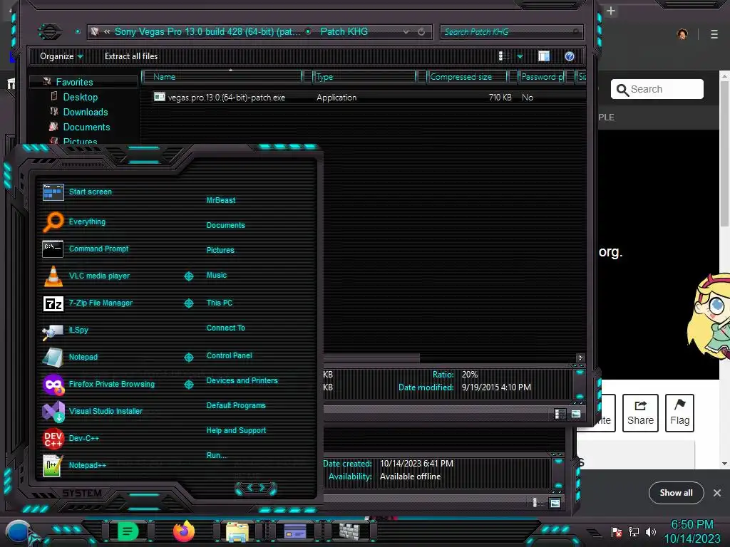Sort files by Name column header
730x547 pixels.
pos(222,77)
